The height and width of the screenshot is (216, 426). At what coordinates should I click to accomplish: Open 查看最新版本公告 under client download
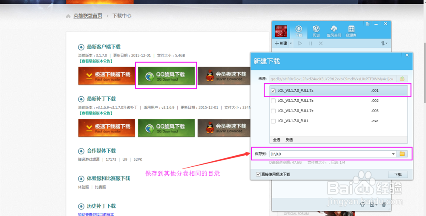coord(95,61)
